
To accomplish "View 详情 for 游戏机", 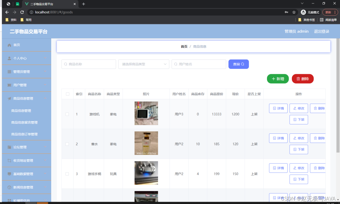I will point(278,108).
